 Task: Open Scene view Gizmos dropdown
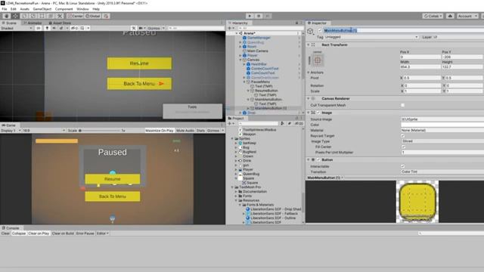156,28
